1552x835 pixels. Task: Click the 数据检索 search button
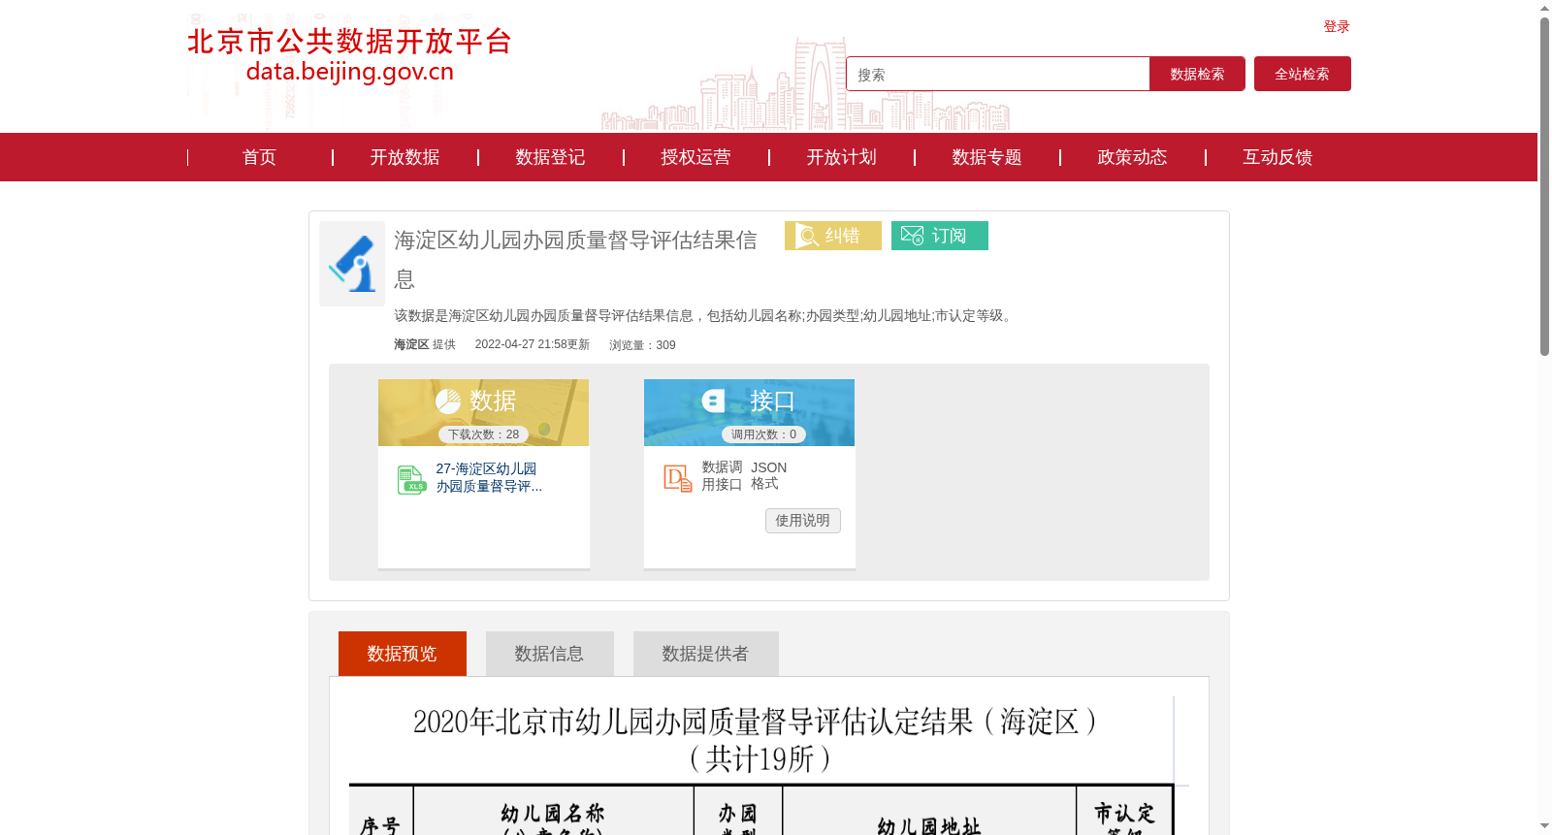tap(1197, 74)
